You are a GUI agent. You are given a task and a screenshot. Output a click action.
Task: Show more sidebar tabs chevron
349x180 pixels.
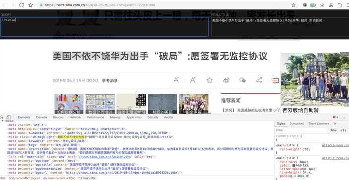(335, 124)
